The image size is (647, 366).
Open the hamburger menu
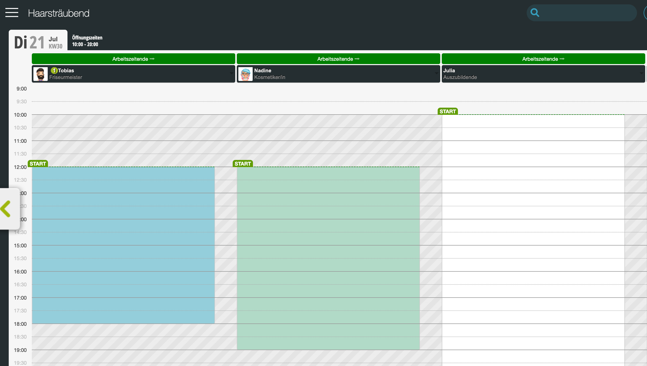click(x=12, y=13)
